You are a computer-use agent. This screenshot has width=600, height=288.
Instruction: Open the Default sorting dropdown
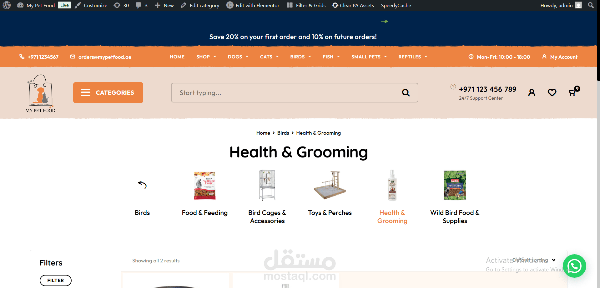534,260
